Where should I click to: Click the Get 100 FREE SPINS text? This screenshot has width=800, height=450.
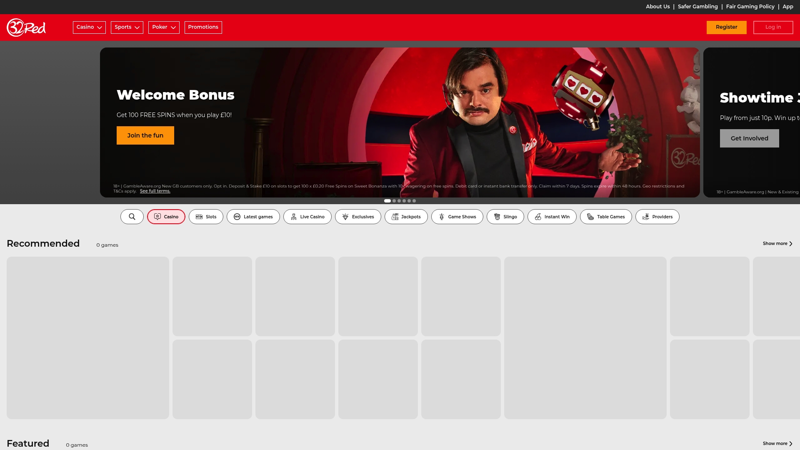[174, 115]
